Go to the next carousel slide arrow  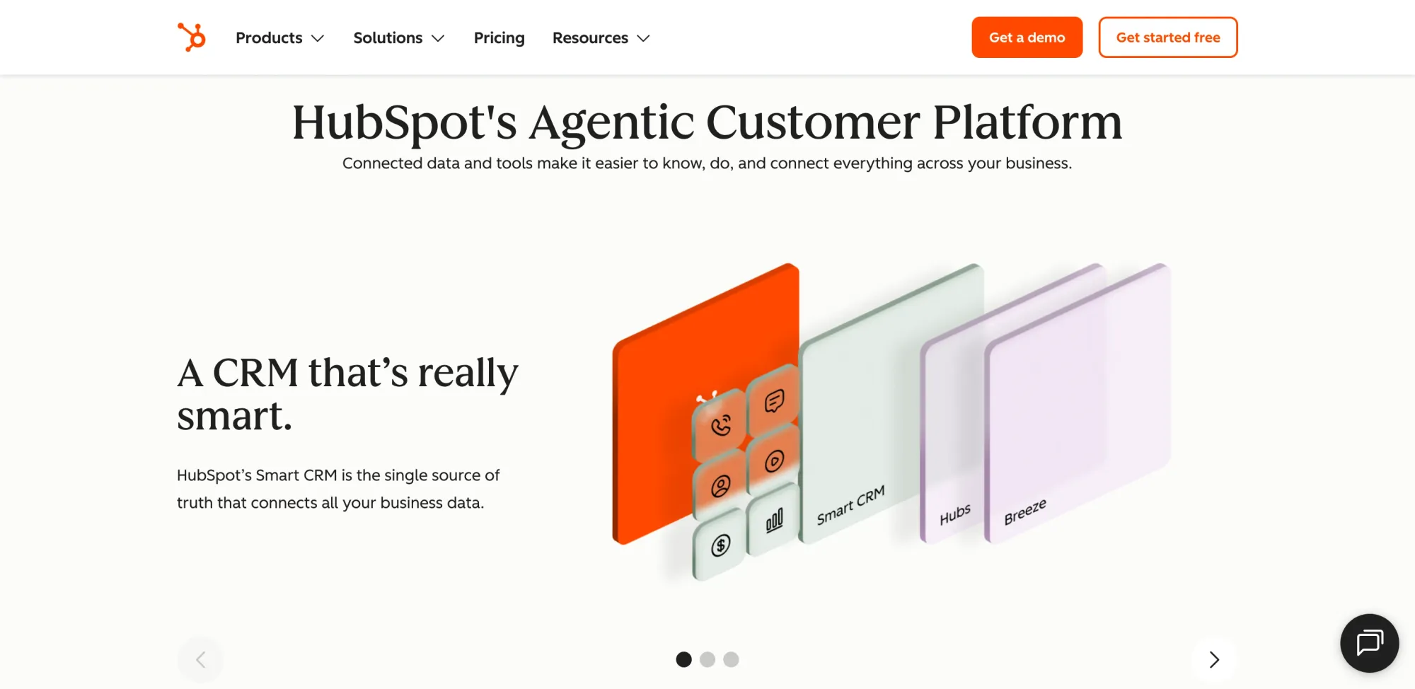(x=1214, y=660)
